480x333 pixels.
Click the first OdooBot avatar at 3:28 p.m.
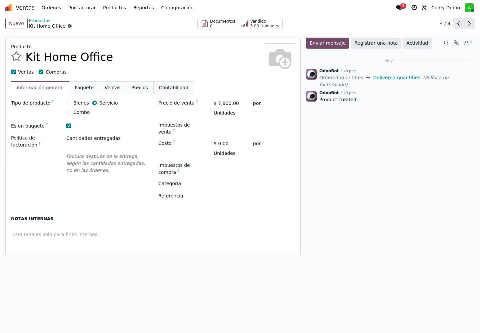point(311,74)
